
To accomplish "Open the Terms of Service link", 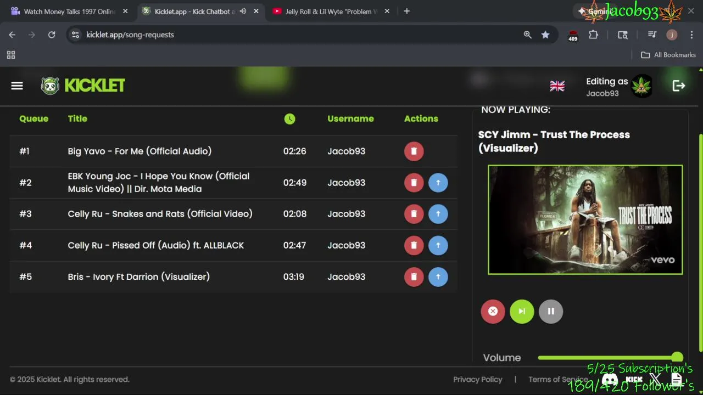I will [558, 379].
